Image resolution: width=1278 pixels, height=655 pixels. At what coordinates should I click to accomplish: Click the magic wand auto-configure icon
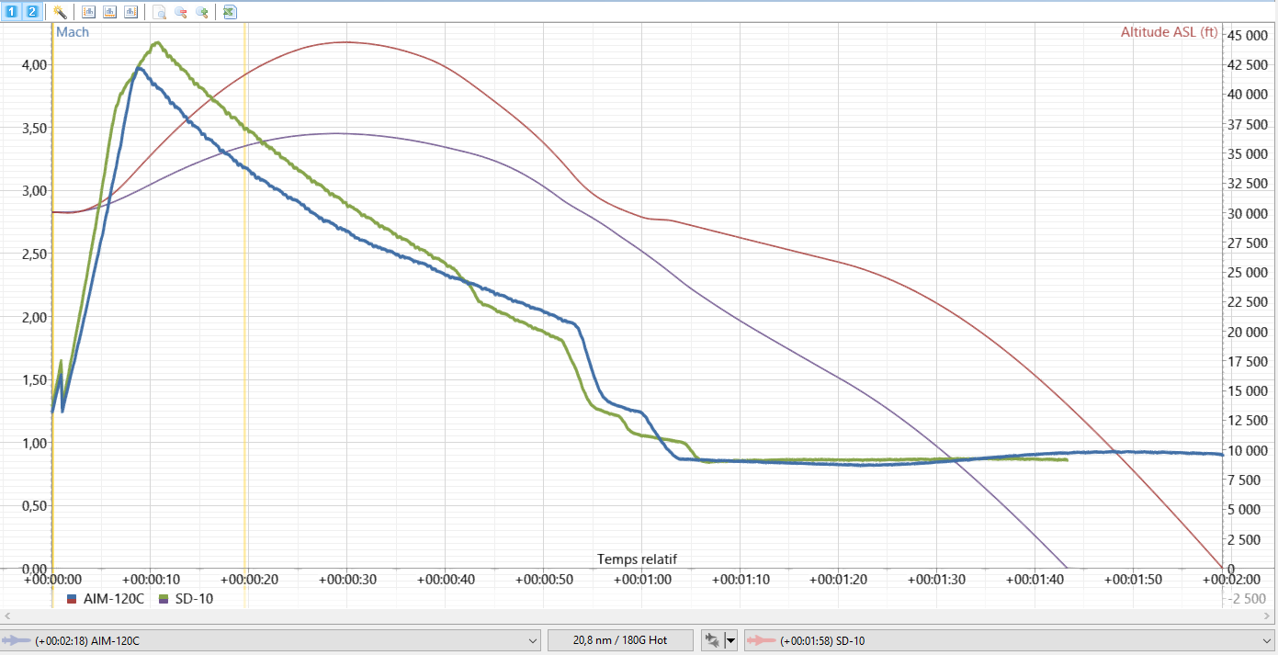point(60,12)
